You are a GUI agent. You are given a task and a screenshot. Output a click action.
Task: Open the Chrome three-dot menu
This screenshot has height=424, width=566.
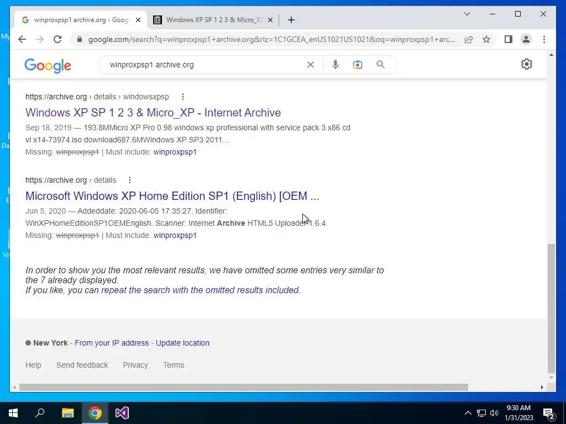click(544, 39)
